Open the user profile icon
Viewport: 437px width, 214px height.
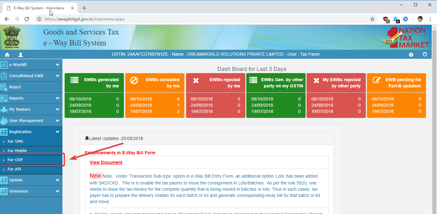coord(21,55)
